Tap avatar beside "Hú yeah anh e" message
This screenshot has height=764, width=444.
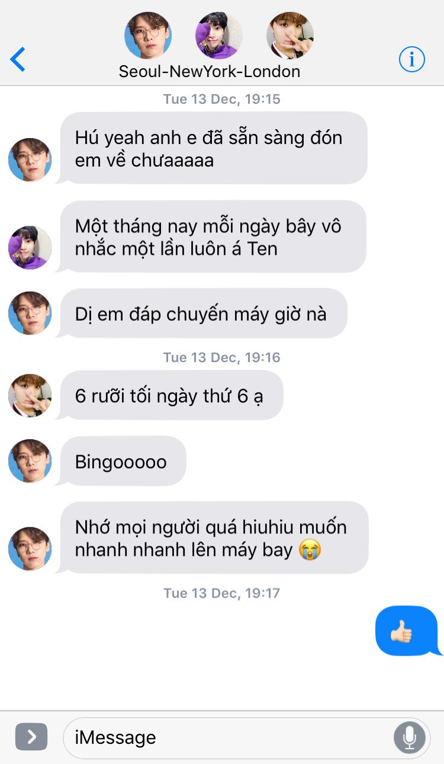pyautogui.click(x=30, y=160)
